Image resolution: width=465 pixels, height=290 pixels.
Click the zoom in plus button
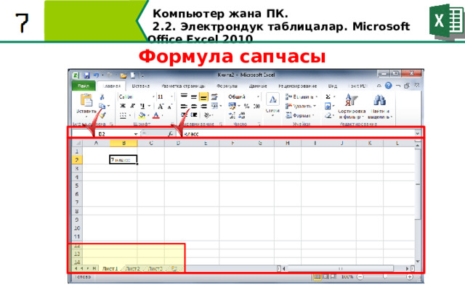pos(410,277)
